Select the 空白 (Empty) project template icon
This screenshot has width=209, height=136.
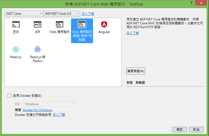click(16, 24)
